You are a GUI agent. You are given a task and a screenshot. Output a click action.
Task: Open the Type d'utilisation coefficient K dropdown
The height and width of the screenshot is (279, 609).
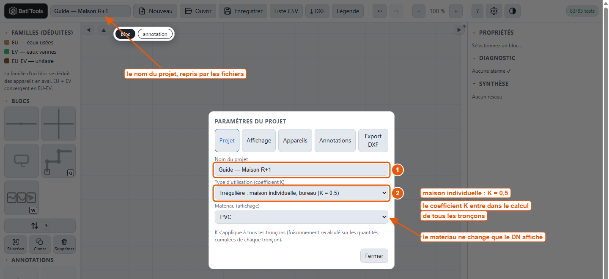[x=302, y=193]
